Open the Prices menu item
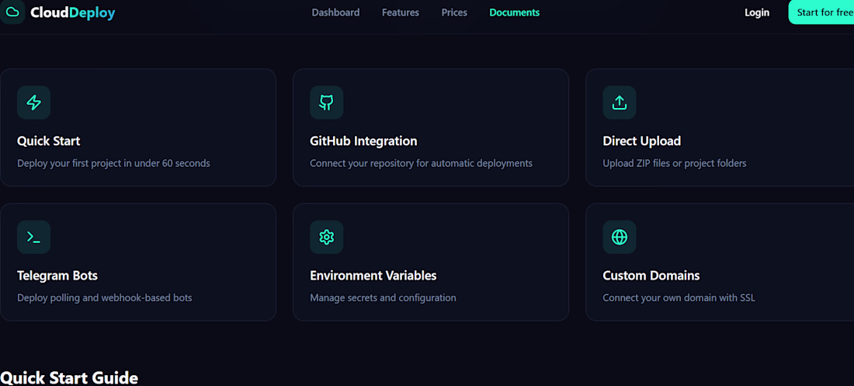 tap(454, 12)
